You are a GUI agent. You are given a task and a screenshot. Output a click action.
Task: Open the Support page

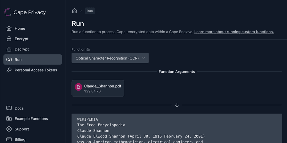(x=33, y=129)
